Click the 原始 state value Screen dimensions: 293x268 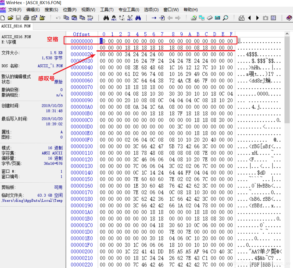pyautogui.click(x=58, y=82)
